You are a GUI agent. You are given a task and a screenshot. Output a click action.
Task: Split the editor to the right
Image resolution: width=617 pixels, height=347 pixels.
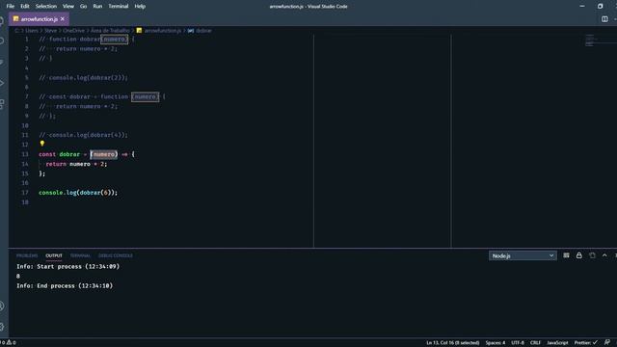(604, 19)
